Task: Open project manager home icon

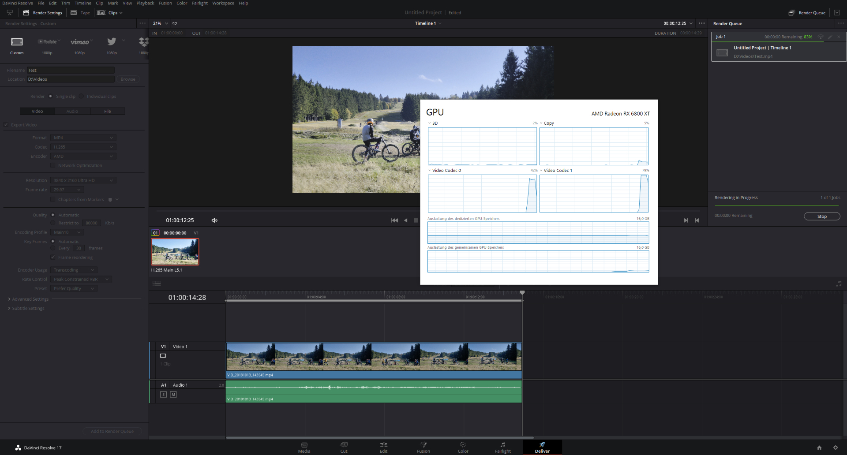Action: [x=819, y=448]
